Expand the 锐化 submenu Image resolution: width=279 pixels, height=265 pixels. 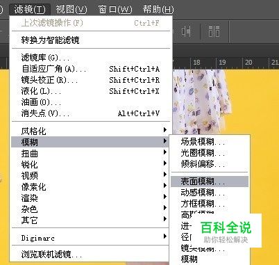coord(91,164)
